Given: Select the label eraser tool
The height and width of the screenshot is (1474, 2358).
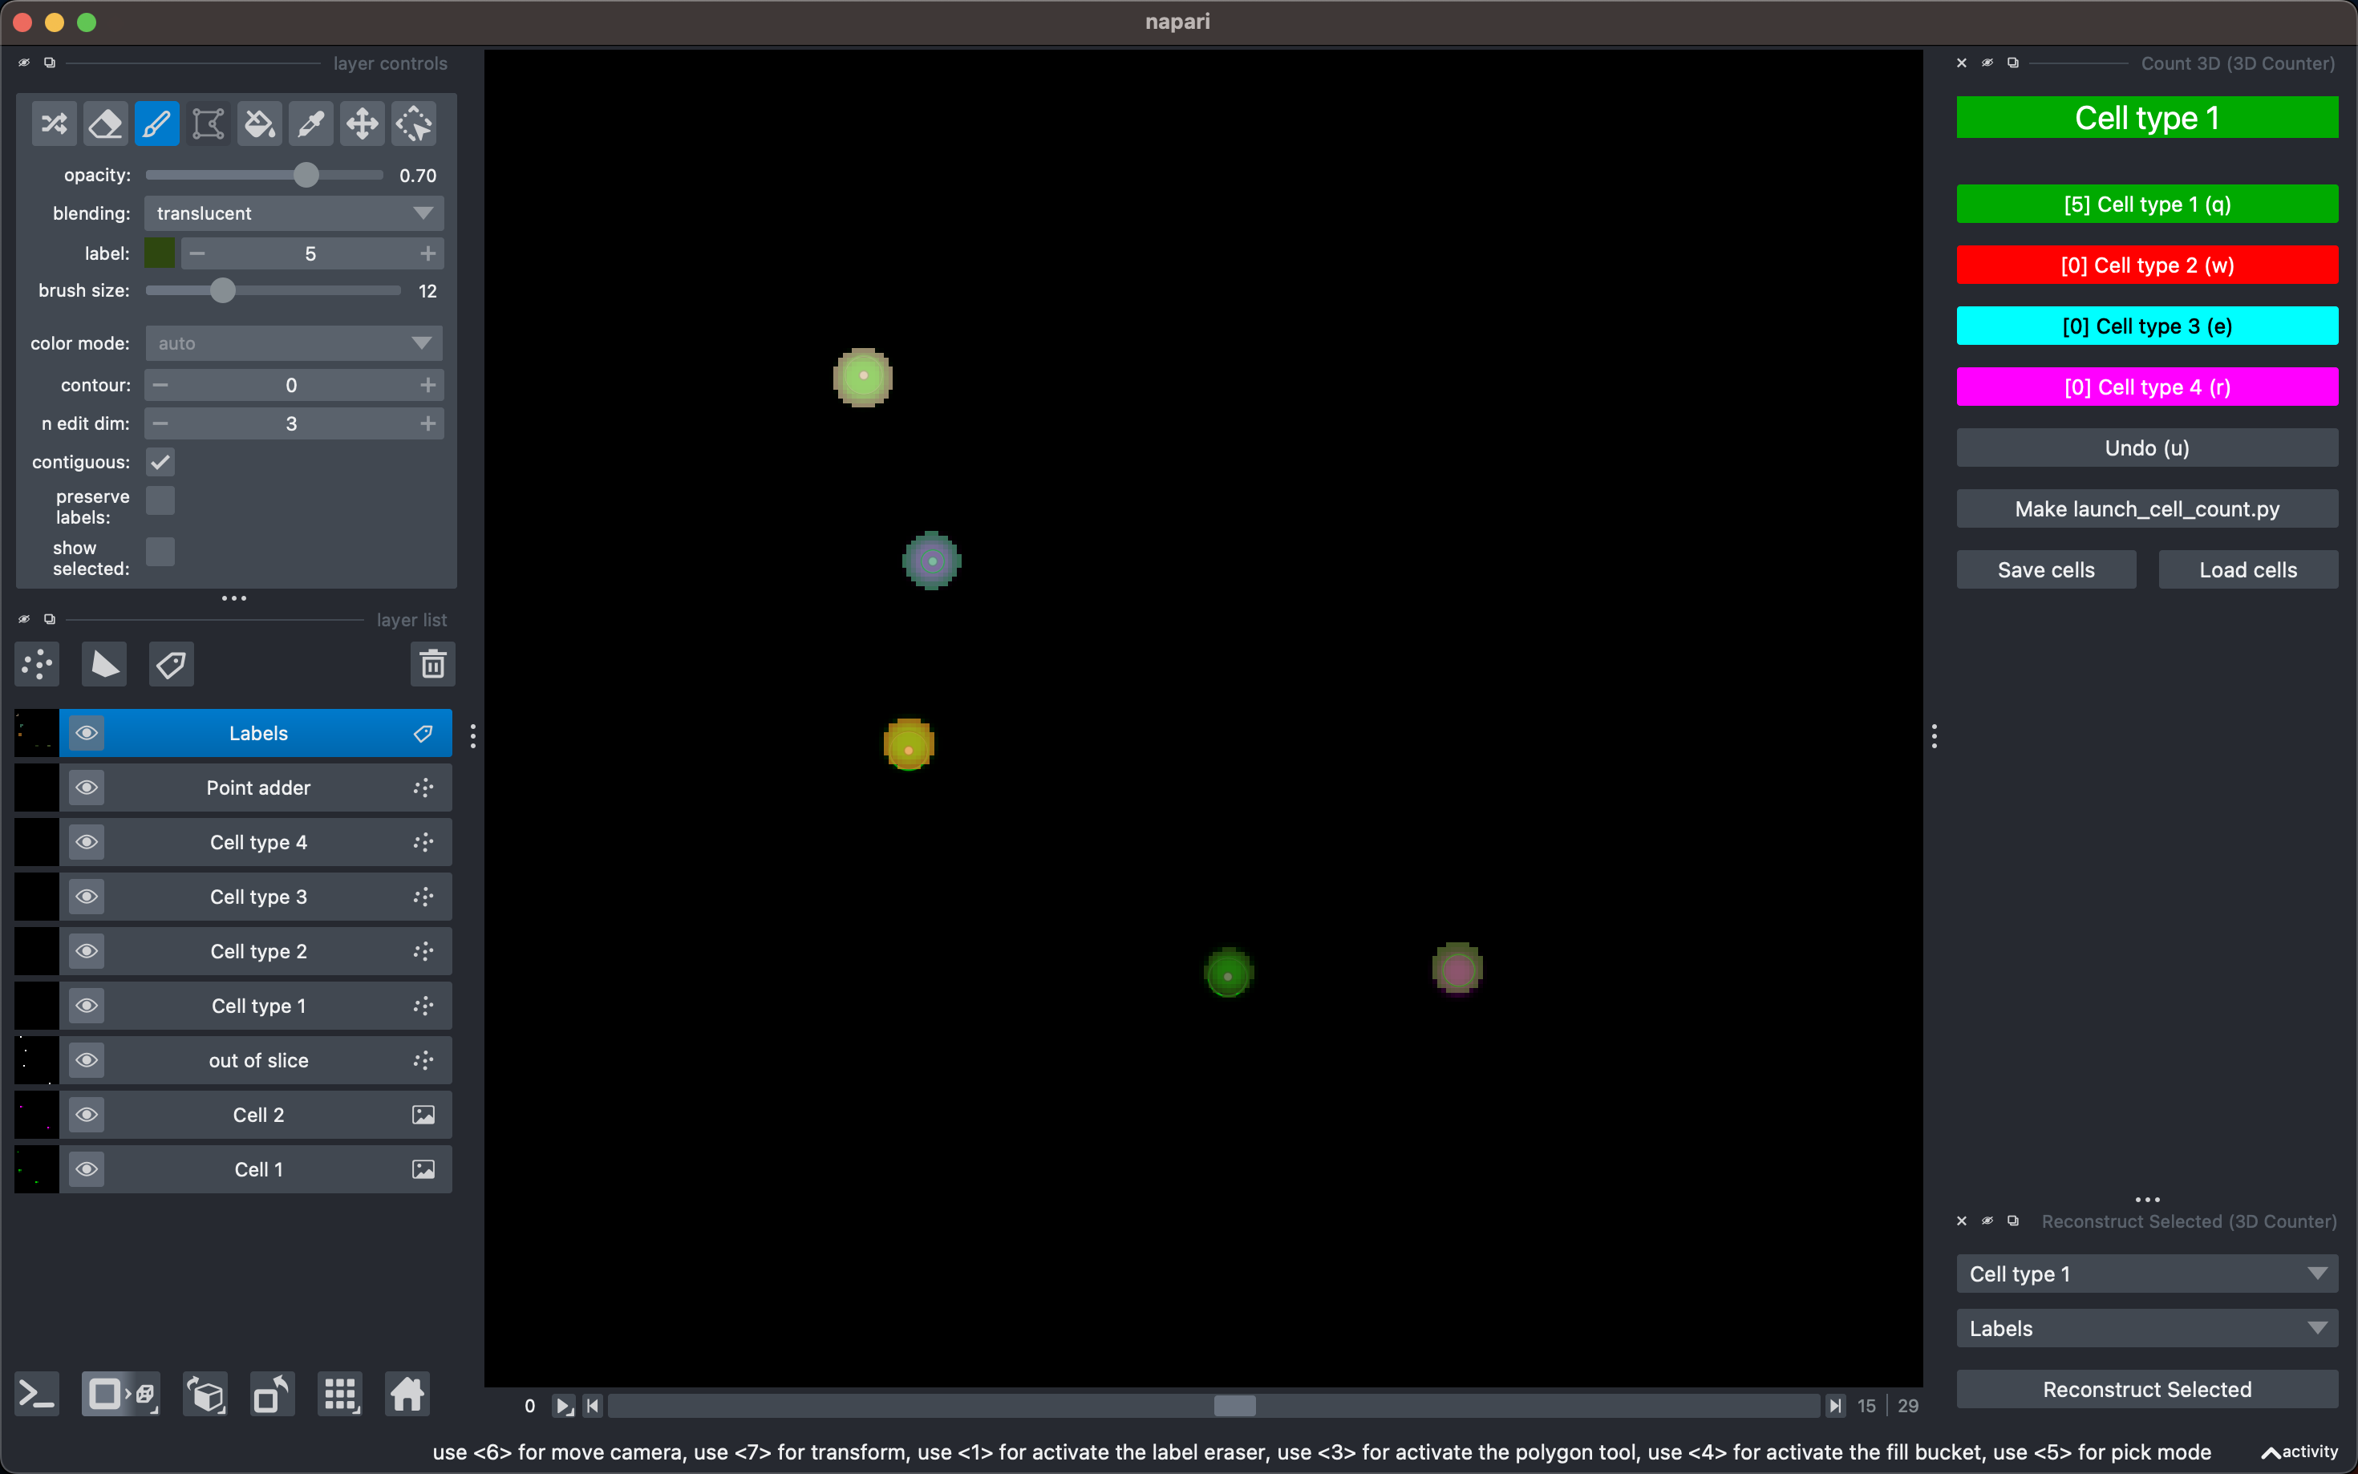Looking at the screenshot, I should click(105, 124).
